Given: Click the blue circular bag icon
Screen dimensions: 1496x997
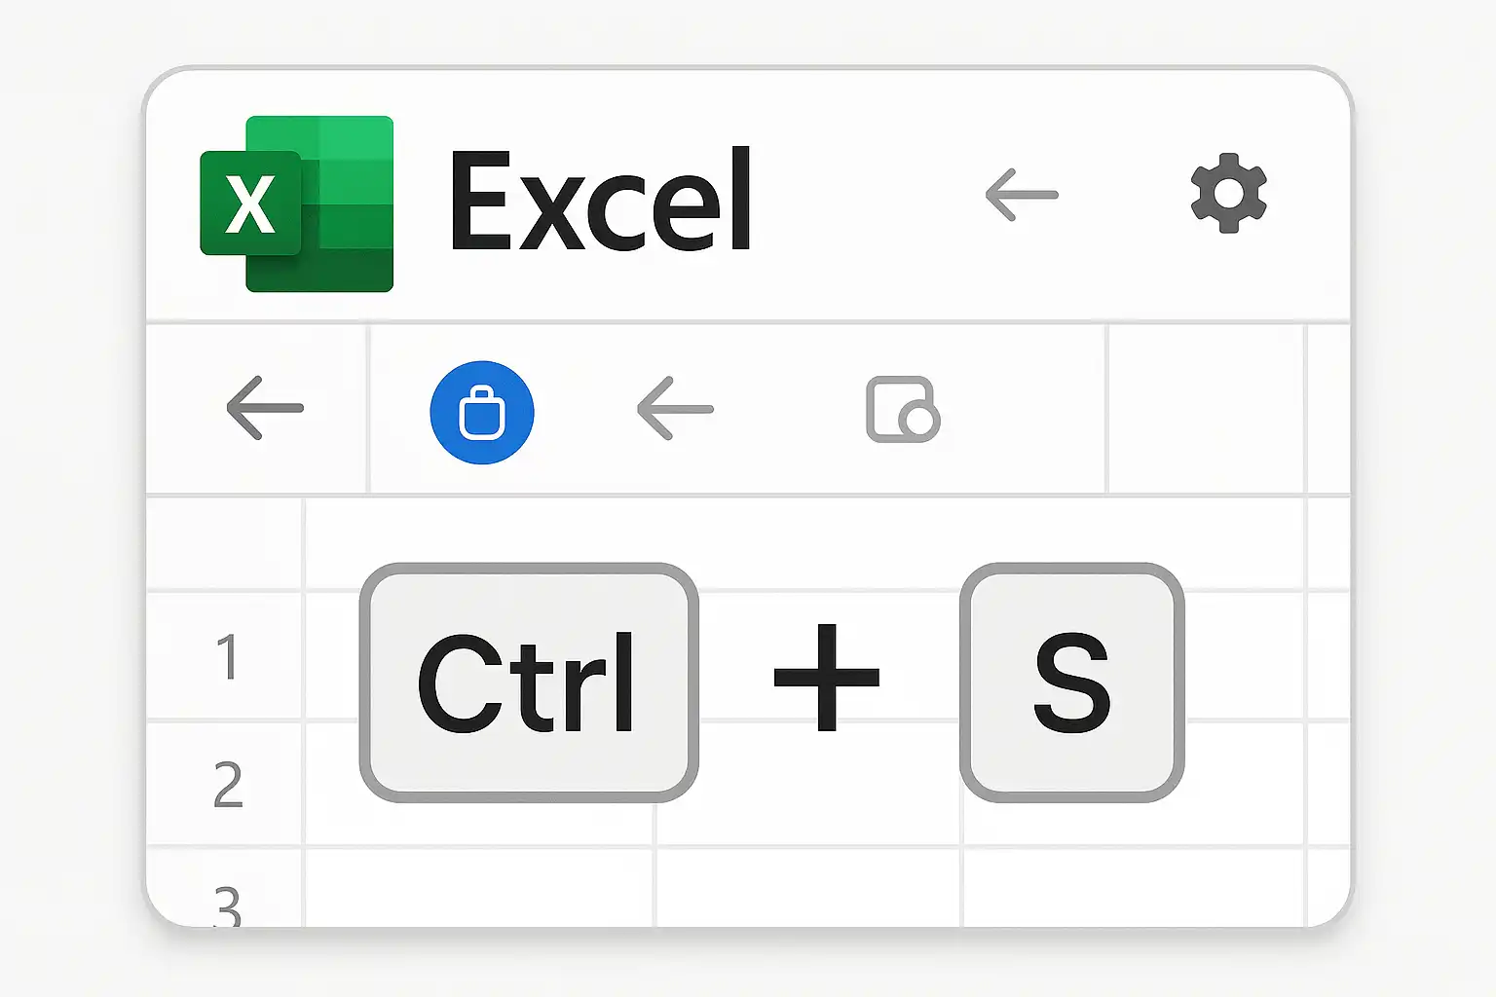Looking at the screenshot, I should pyautogui.click(x=482, y=413).
